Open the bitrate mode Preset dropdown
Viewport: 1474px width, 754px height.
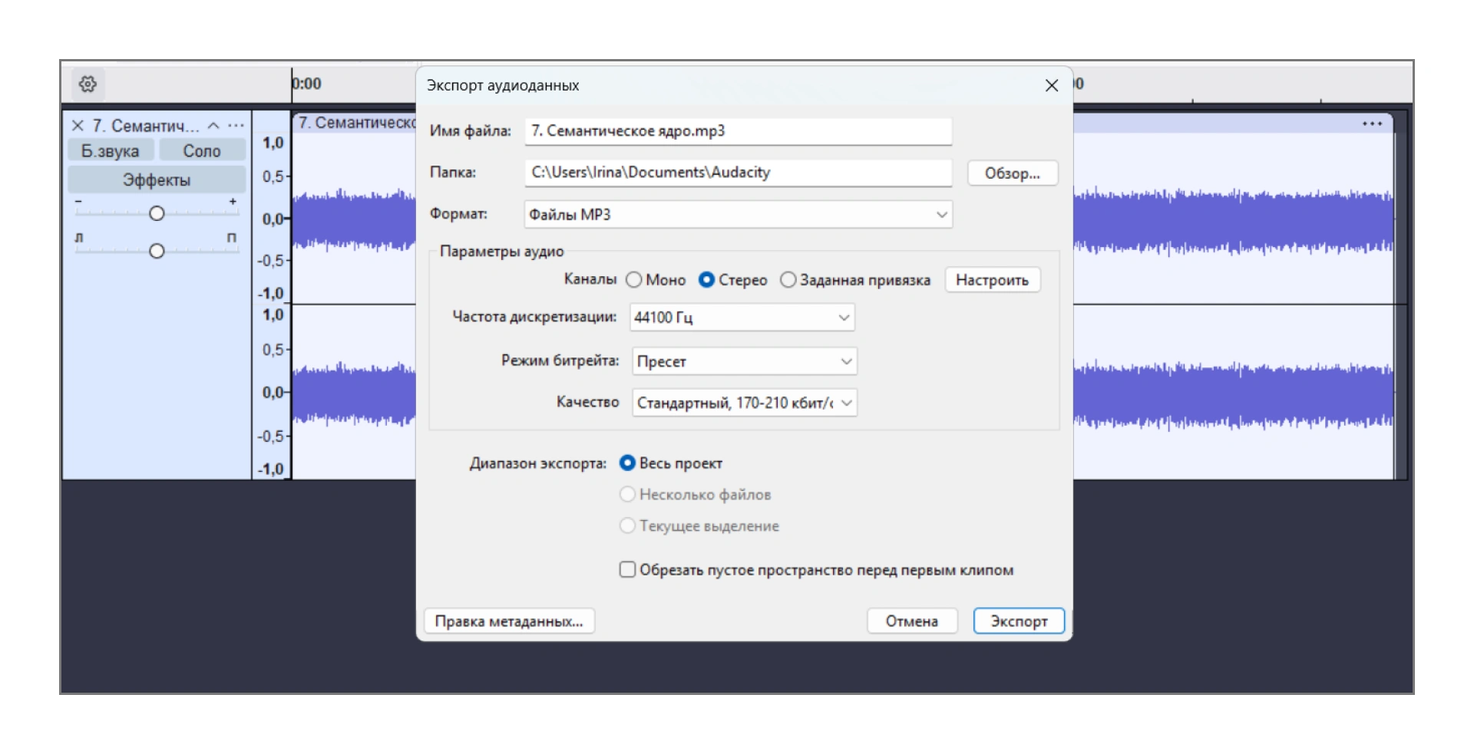tap(744, 361)
